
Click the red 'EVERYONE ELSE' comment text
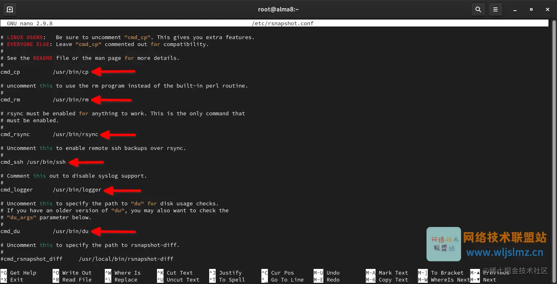pos(28,44)
